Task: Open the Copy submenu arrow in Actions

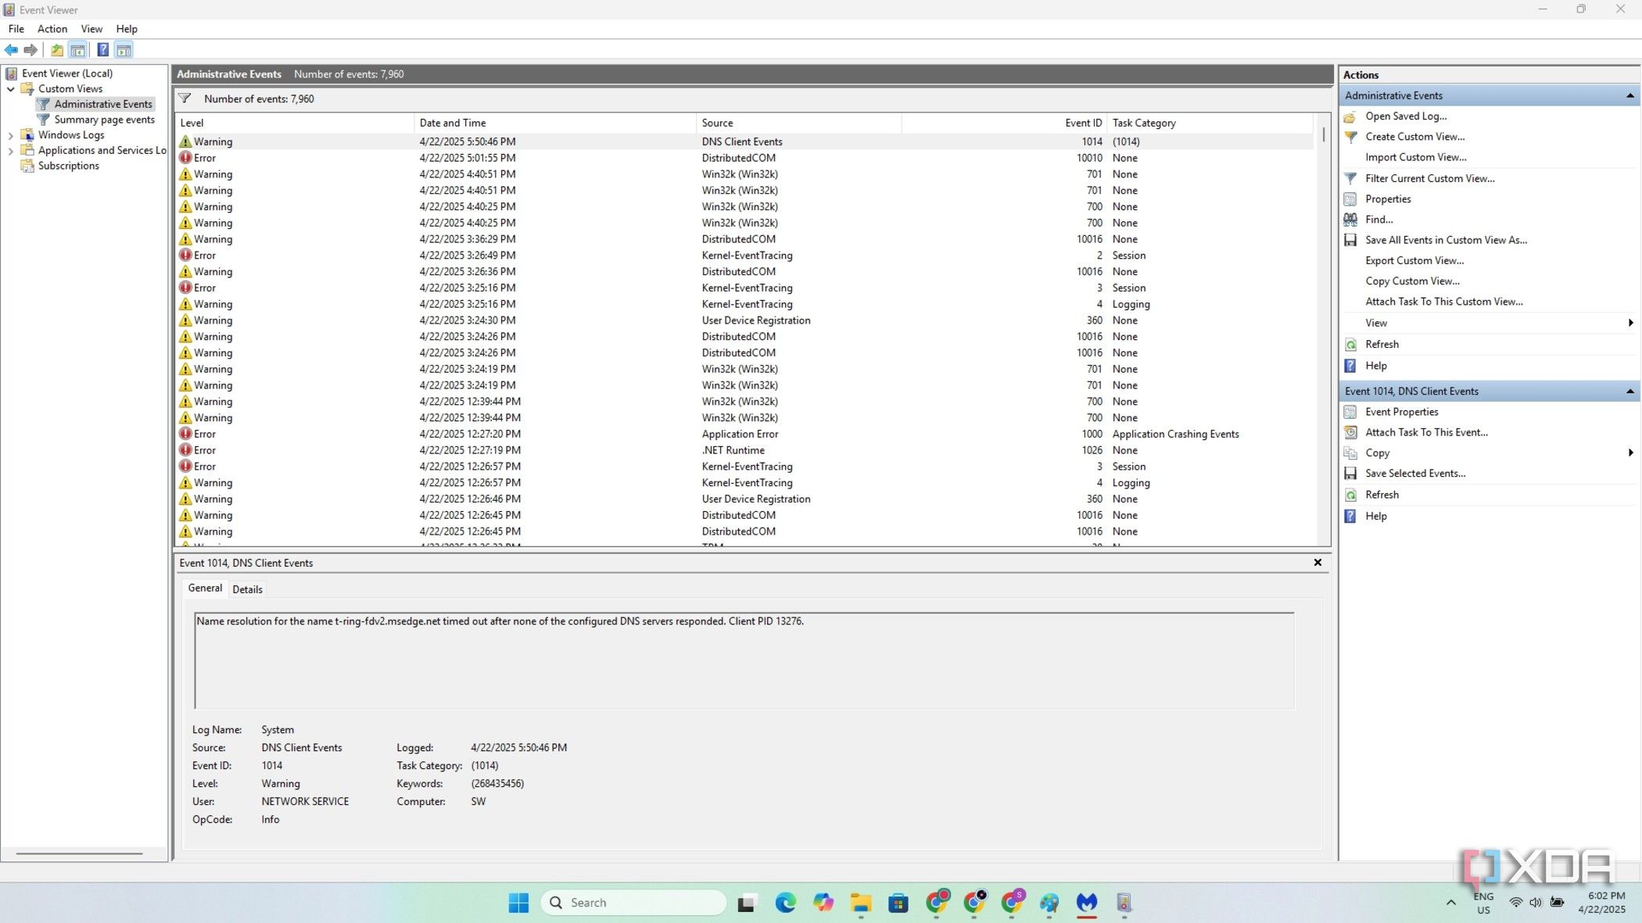Action: click(x=1630, y=453)
